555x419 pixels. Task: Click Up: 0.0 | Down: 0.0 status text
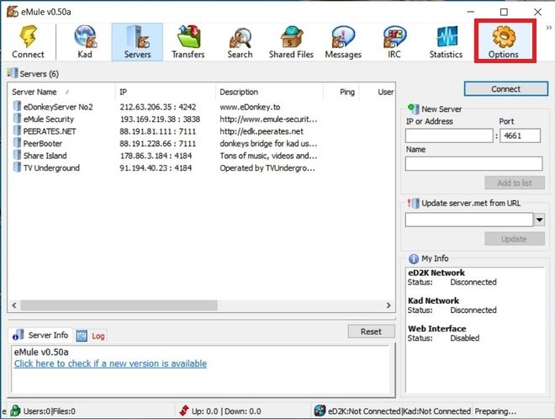point(226,411)
